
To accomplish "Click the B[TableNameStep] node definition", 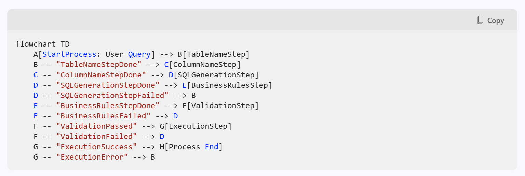I will click(x=214, y=54).
